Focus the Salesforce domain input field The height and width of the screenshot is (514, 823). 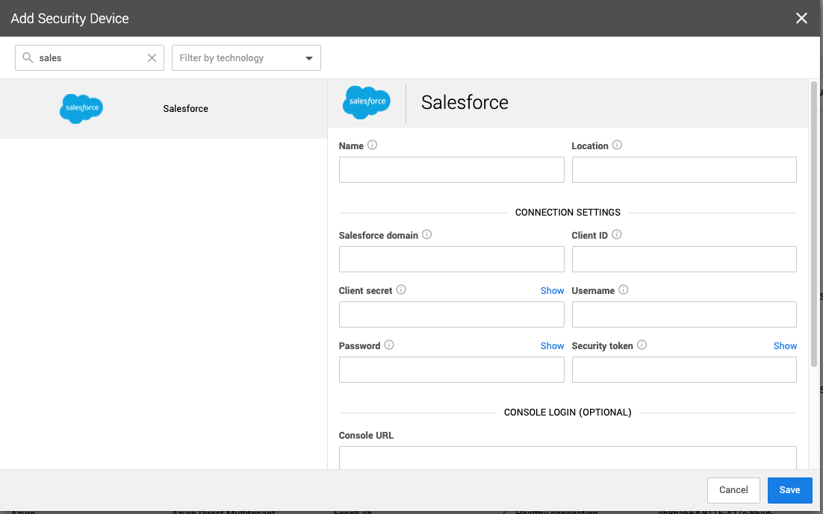tap(451, 259)
